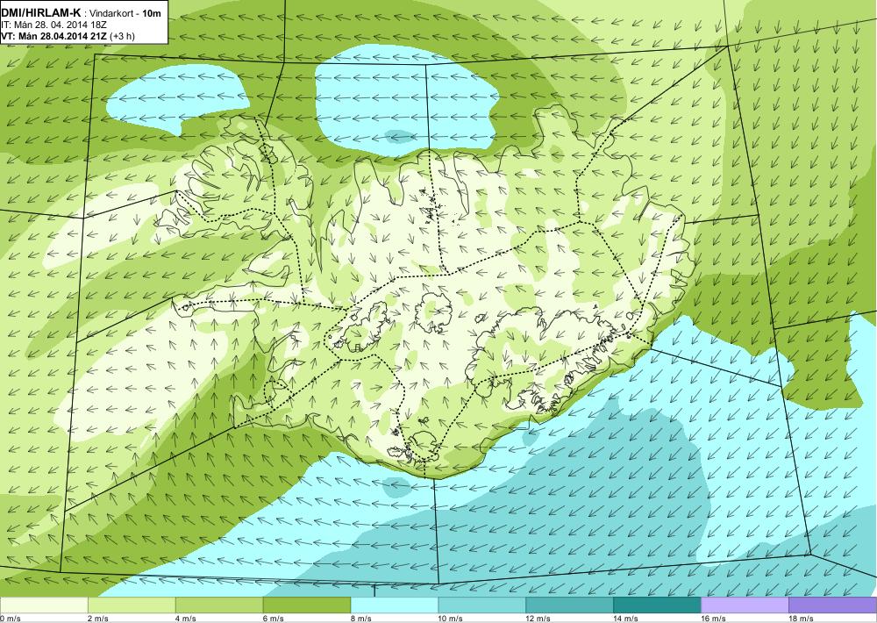Click the legend swatch between 12 and 14 m/s
The image size is (877, 623).
569,605
